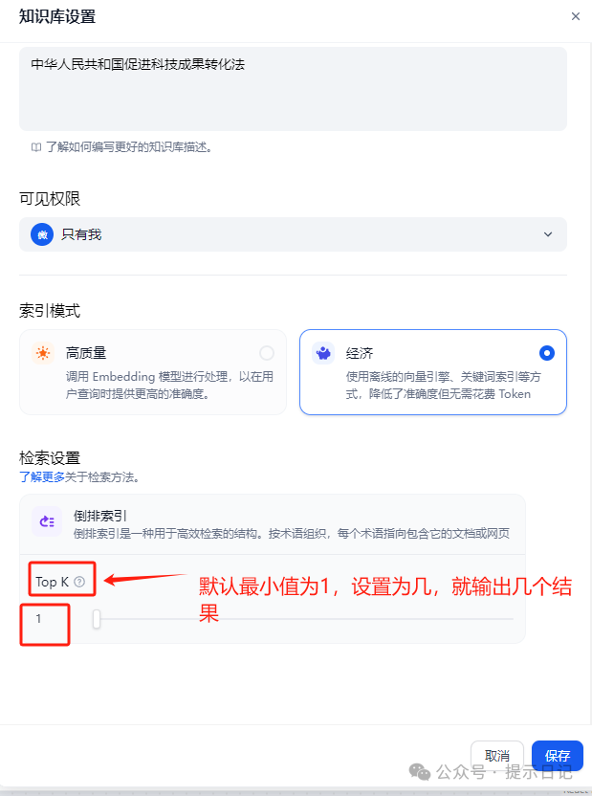Click the Top K help question mark icon

(79, 582)
